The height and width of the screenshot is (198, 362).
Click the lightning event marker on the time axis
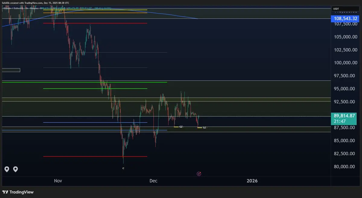199,174
